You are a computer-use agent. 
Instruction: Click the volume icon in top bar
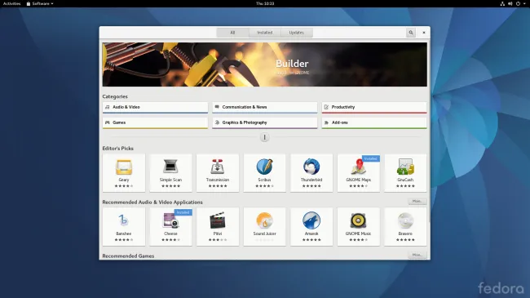click(510, 4)
